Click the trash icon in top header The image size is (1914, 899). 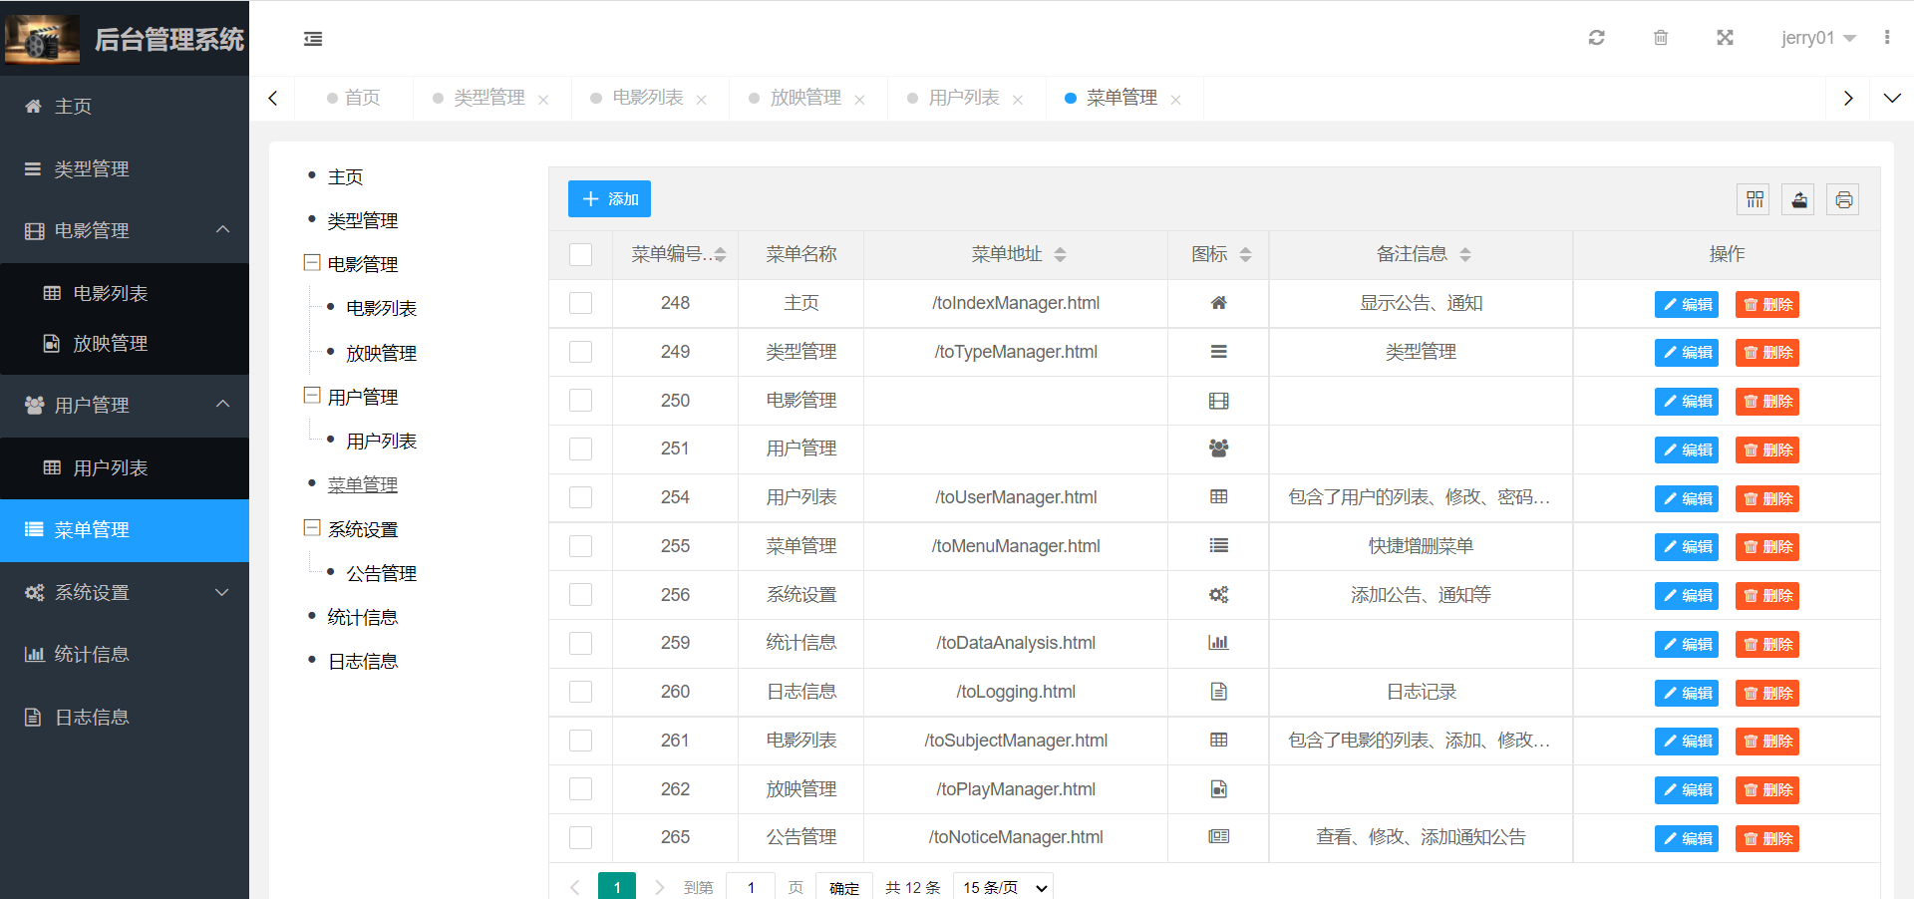[1661, 38]
